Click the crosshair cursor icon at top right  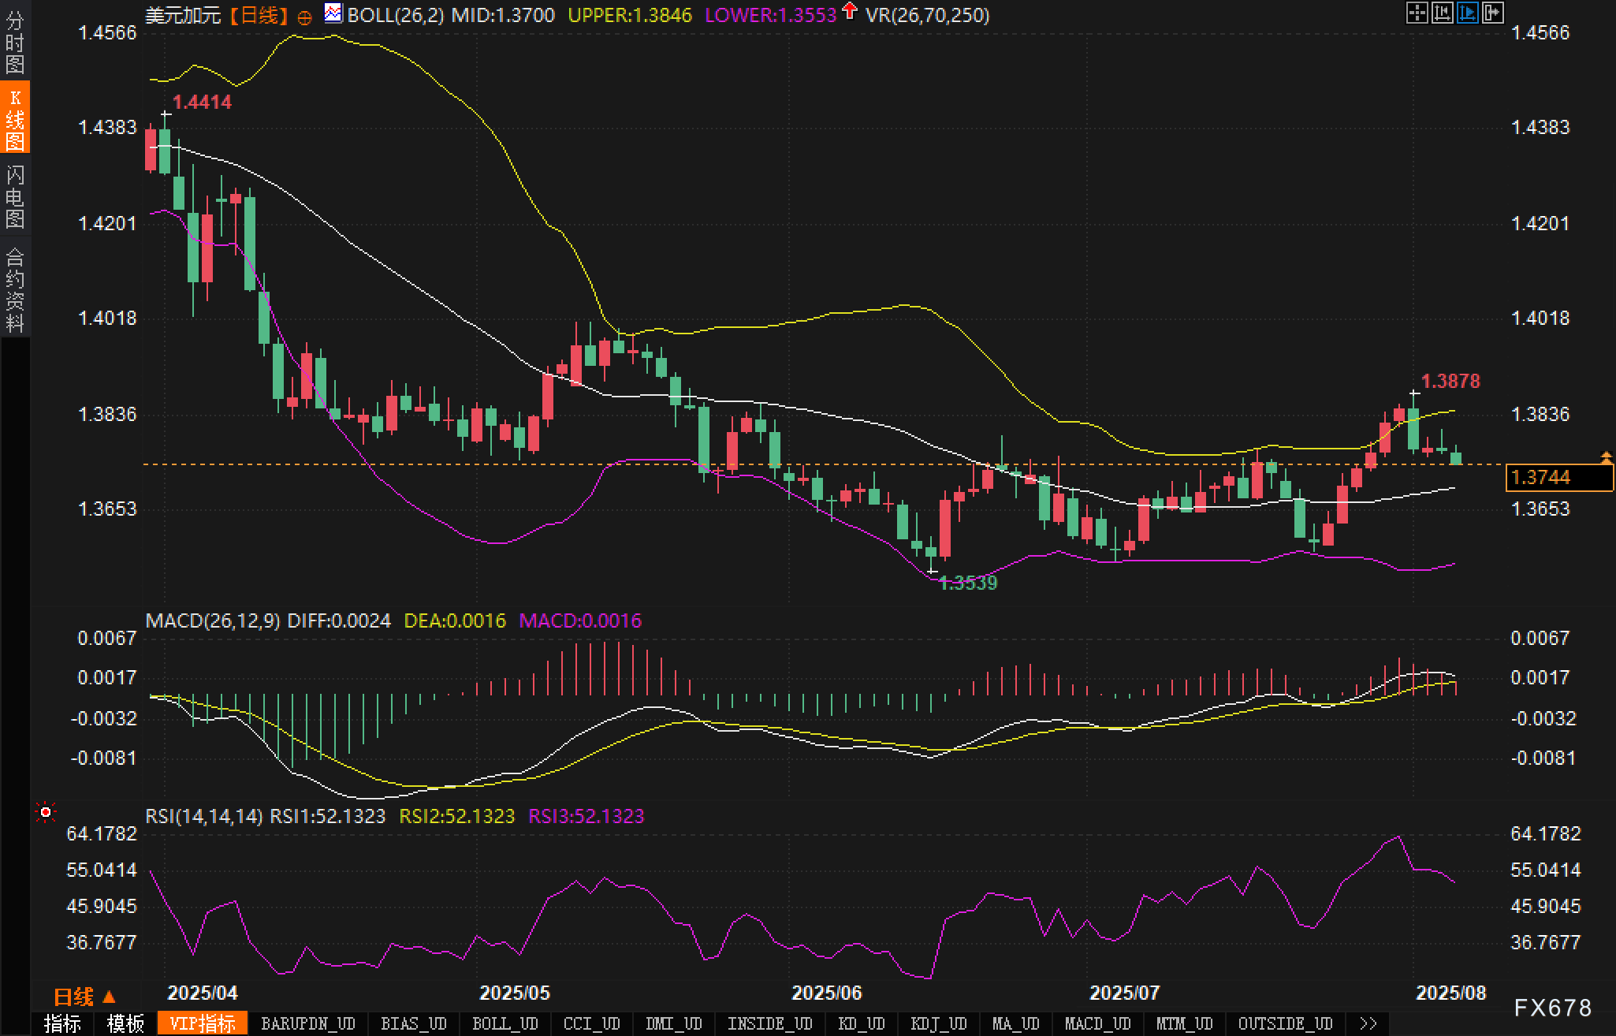click(1417, 13)
